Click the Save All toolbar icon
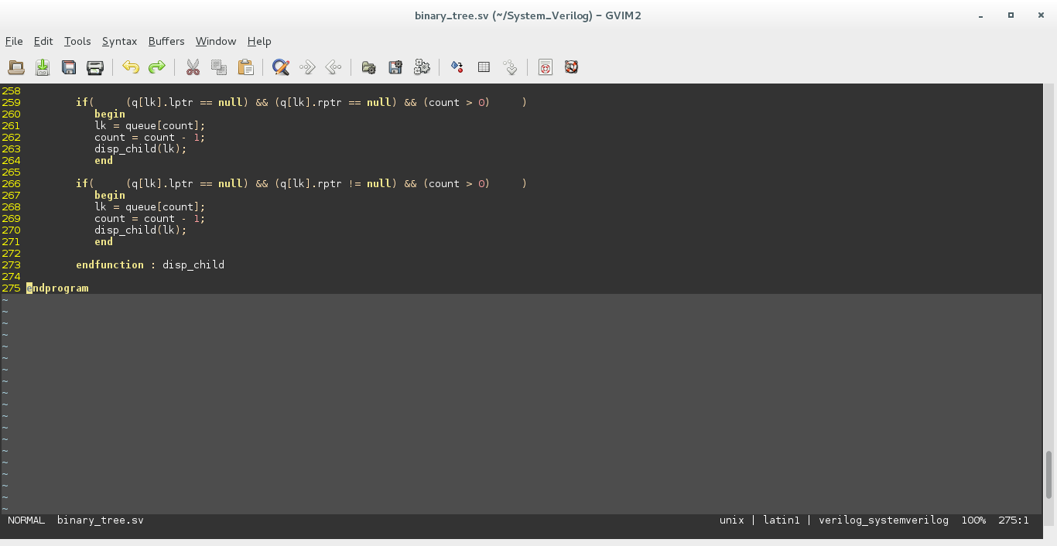Viewport: 1057px width, 546px height. pyautogui.click(x=69, y=67)
